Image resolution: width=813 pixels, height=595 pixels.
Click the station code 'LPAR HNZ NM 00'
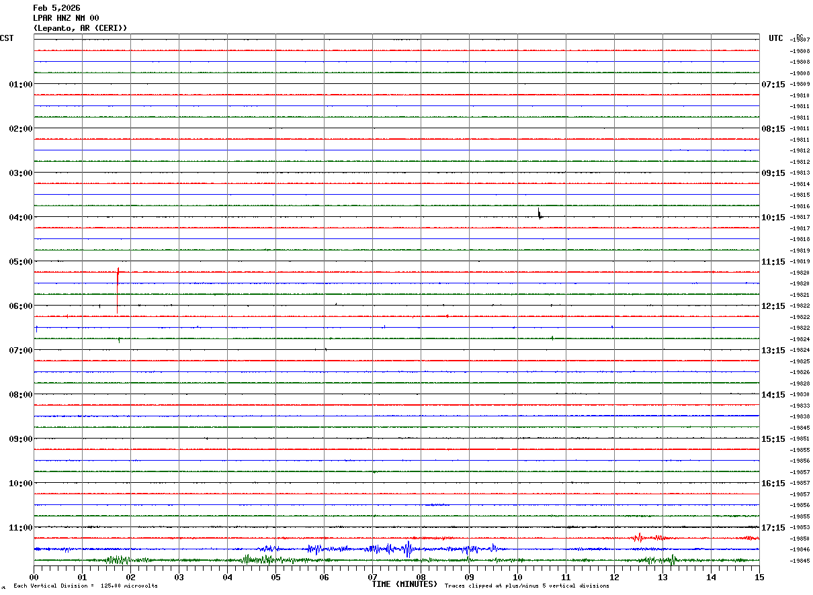point(66,18)
